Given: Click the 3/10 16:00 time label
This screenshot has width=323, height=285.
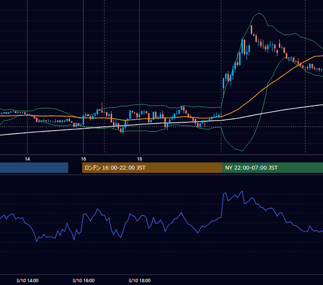Looking at the screenshot, I should [x=83, y=280].
